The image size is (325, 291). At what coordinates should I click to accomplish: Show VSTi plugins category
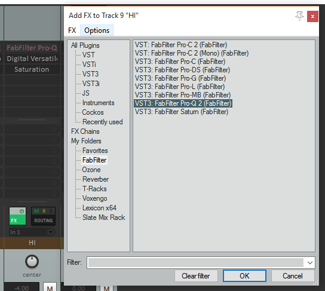point(89,65)
